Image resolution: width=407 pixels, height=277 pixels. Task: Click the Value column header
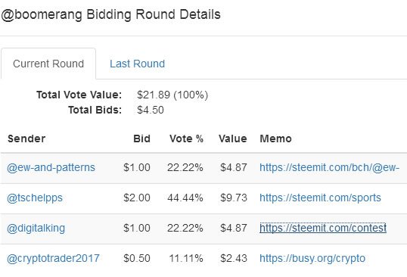(232, 138)
